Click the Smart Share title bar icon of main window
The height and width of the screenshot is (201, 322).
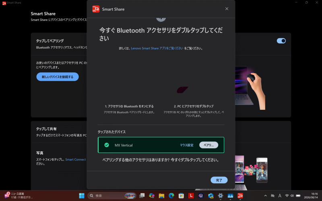click(4, 3)
